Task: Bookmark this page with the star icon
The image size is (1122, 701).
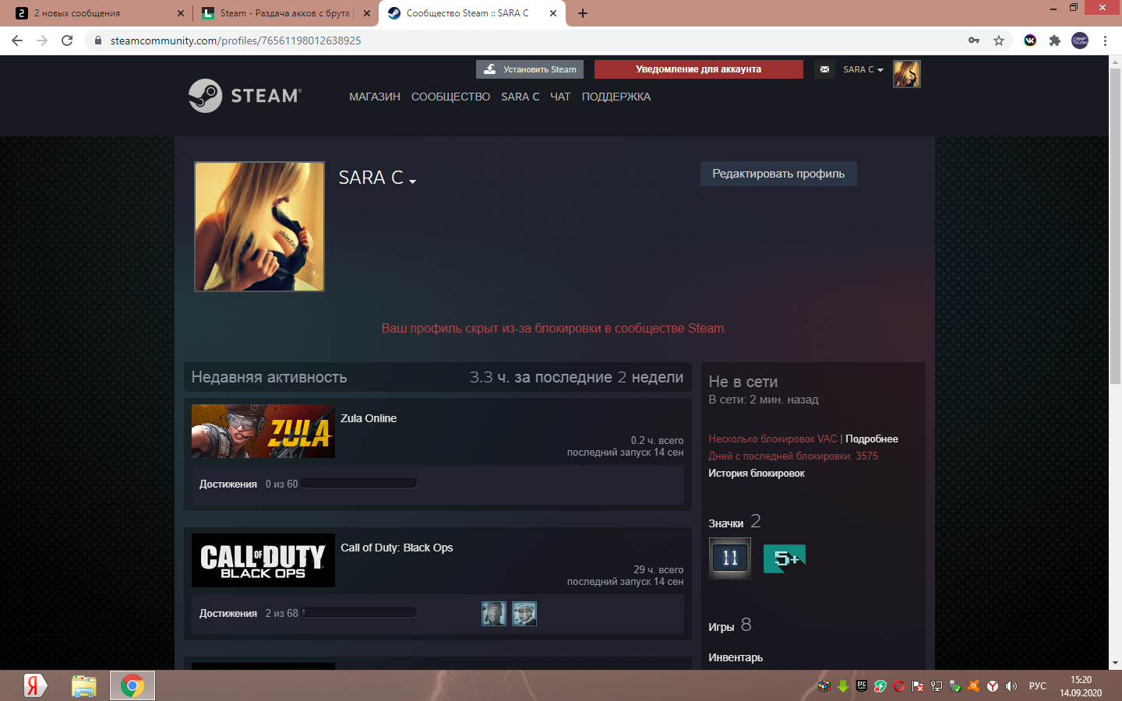Action: tap(999, 41)
